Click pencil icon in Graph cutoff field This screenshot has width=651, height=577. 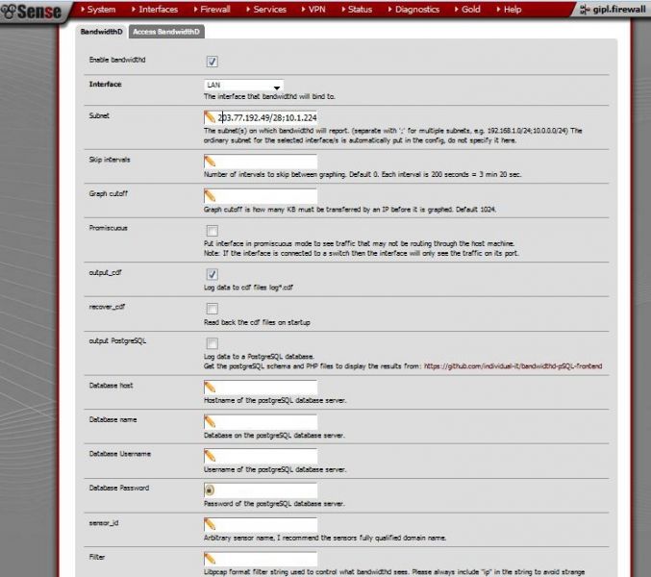[x=210, y=196]
